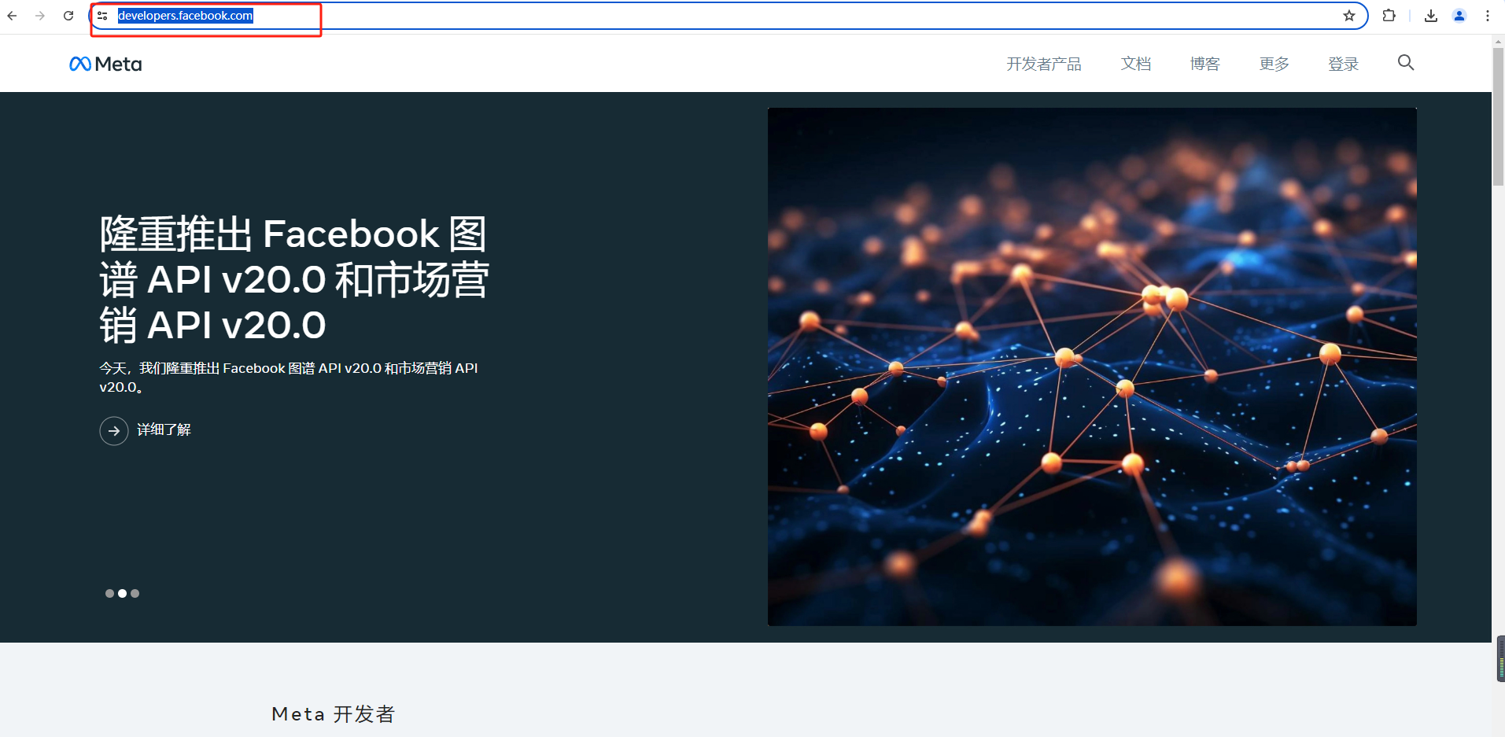The image size is (1505, 737).
Task: Click the Meta 开发者 heading
Action: (x=333, y=714)
